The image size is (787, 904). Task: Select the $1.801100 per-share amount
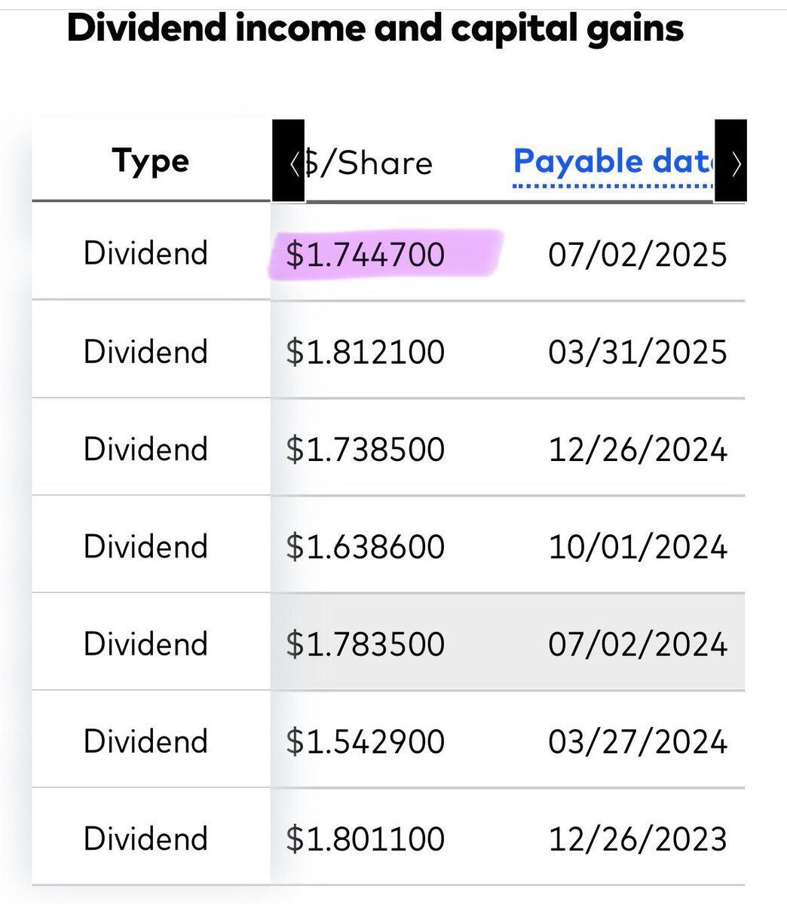click(366, 838)
